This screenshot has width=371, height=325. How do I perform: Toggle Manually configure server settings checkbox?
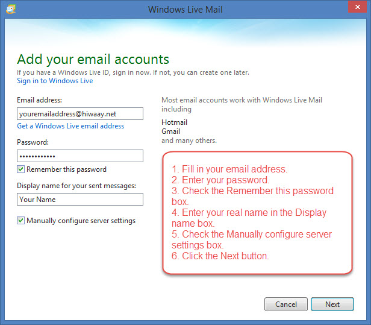pos(21,221)
